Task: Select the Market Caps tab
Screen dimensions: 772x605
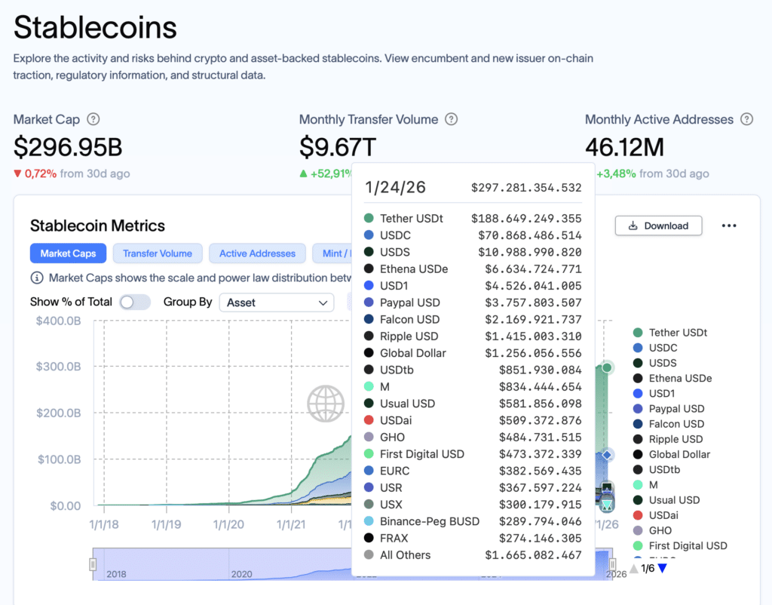Action: [68, 253]
